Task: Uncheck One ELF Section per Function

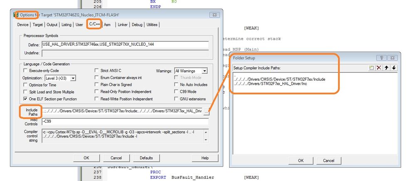Action: point(25,99)
